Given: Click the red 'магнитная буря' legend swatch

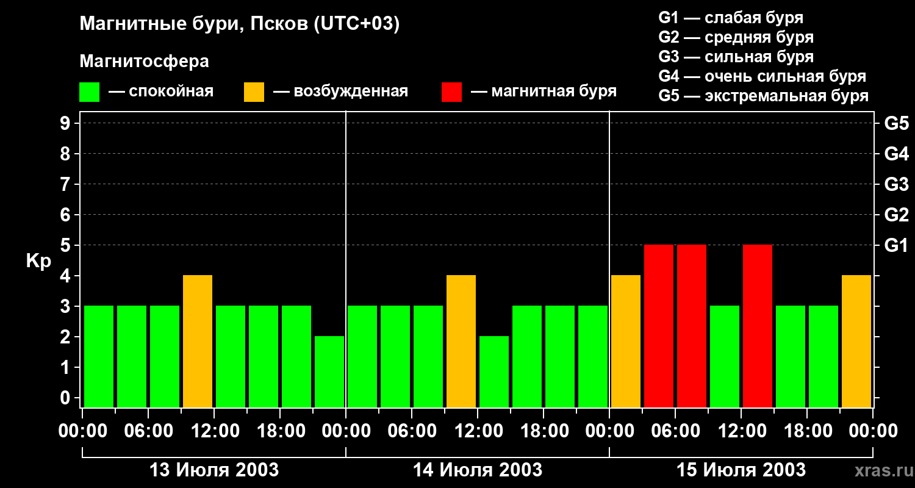Looking at the screenshot, I should 451,92.
